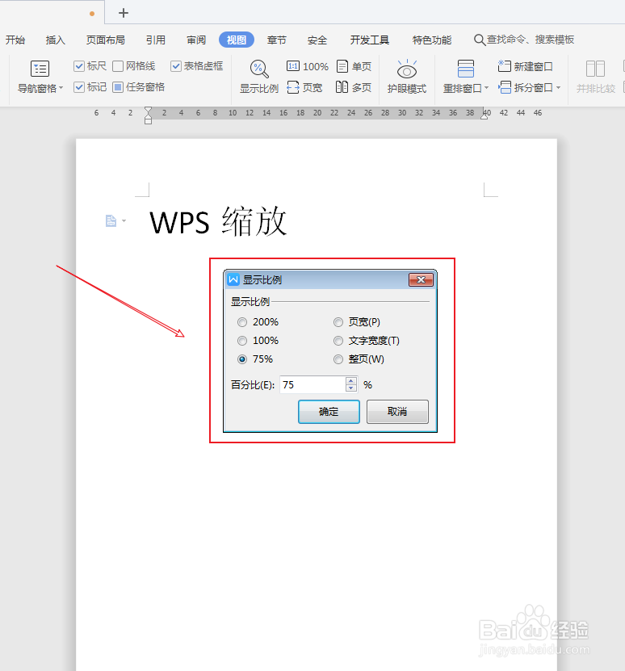
Task: Open the 开始 ribbon tab
Action: pyautogui.click(x=15, y=40)
